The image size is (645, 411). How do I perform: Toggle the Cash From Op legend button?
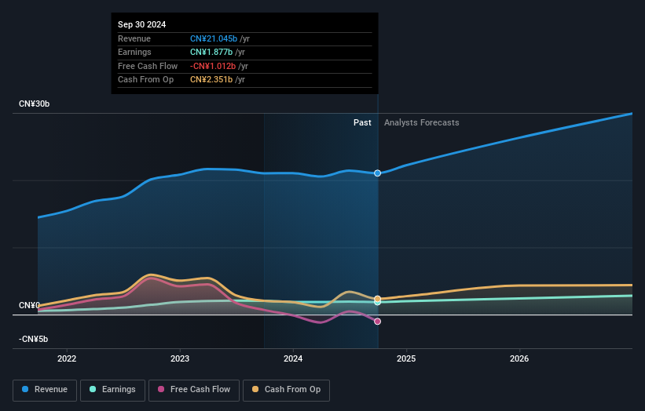click(x=286, y=390)
